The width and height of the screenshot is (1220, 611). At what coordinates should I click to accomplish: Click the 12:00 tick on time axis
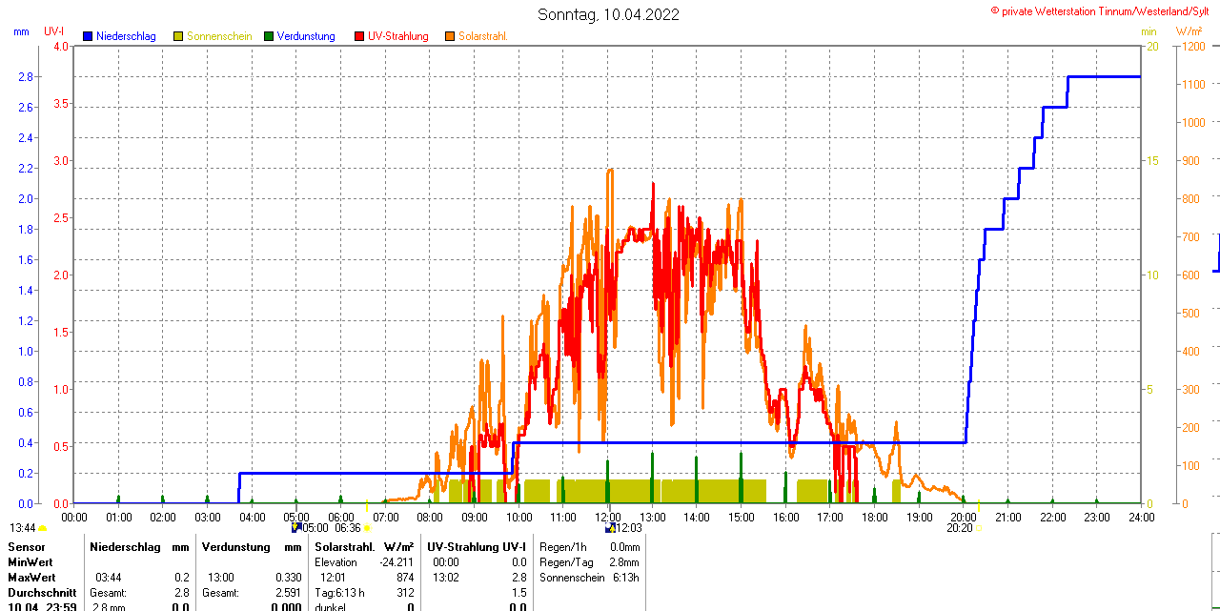[608, 517]
